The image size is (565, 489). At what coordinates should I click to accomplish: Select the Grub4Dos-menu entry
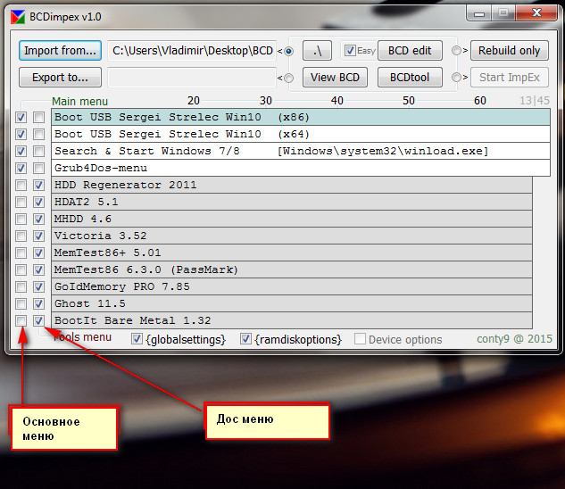pyautogui.click(x=301, y=168)
